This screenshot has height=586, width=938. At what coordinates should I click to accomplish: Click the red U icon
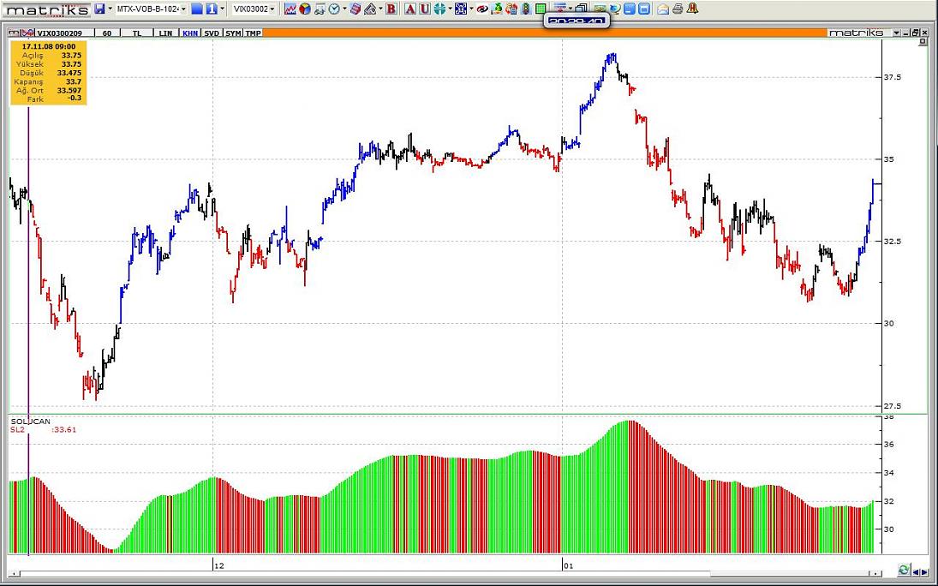[x=424, y=9]
